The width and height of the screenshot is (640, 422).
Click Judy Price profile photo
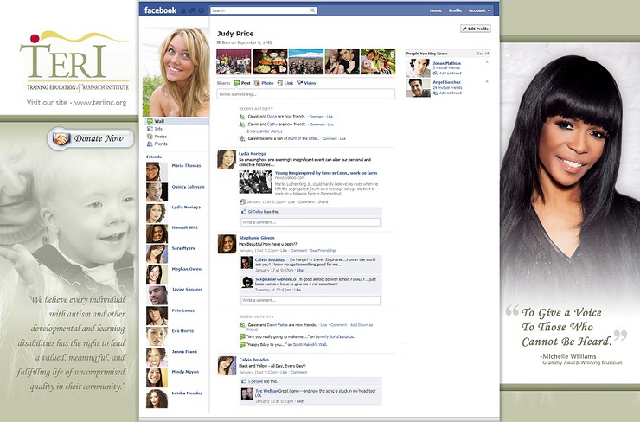tap(176, 73)
